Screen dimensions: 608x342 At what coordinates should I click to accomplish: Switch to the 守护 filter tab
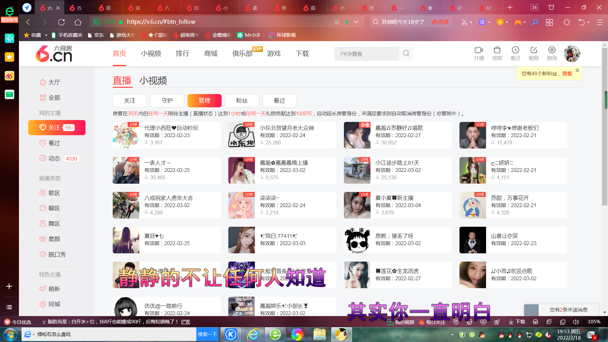[167, 101]
